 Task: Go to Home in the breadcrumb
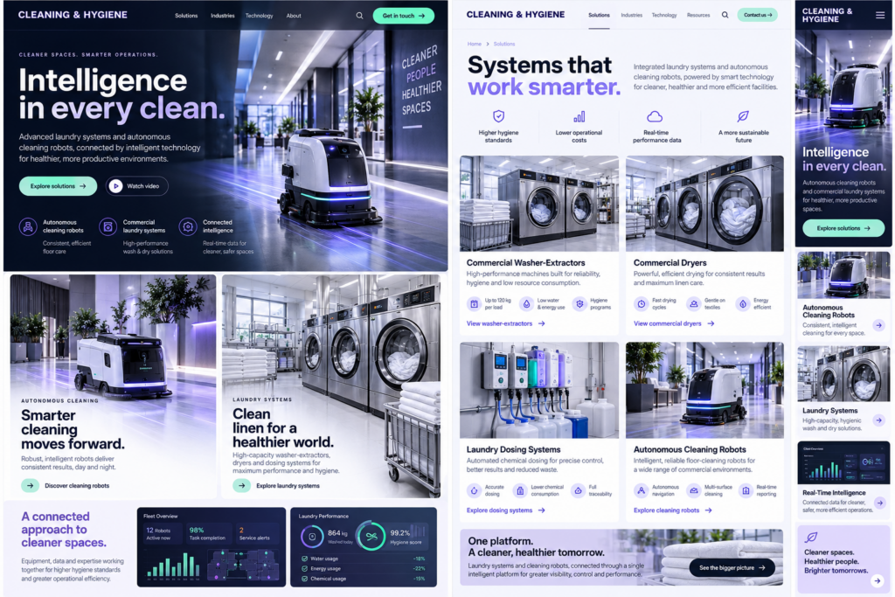point(475,44)
